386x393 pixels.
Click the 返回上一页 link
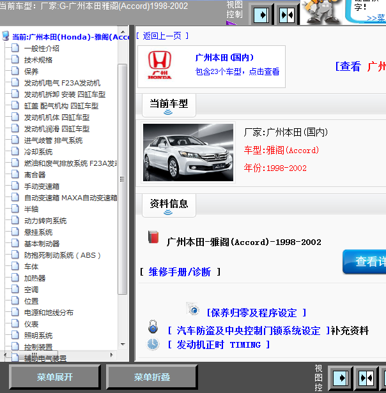pos(162,36)
